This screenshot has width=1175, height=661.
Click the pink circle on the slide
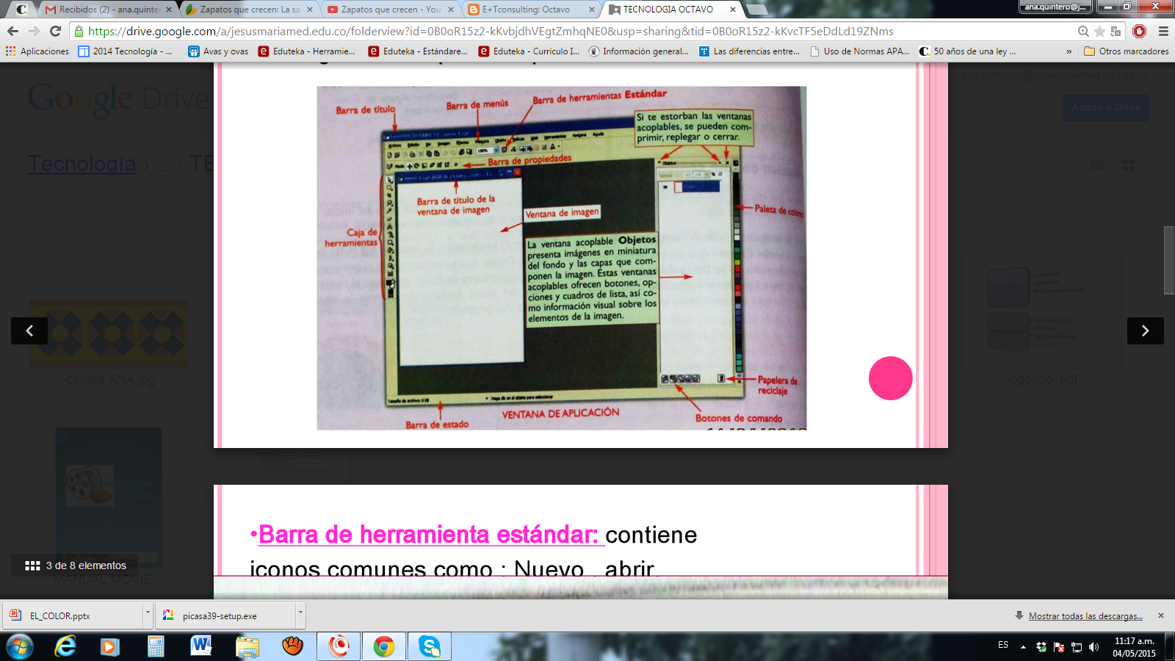pyautogui.click(x=890, y=378)
